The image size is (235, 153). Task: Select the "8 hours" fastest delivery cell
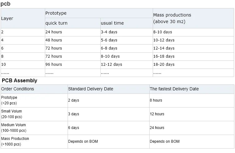[x=156, y=100]
